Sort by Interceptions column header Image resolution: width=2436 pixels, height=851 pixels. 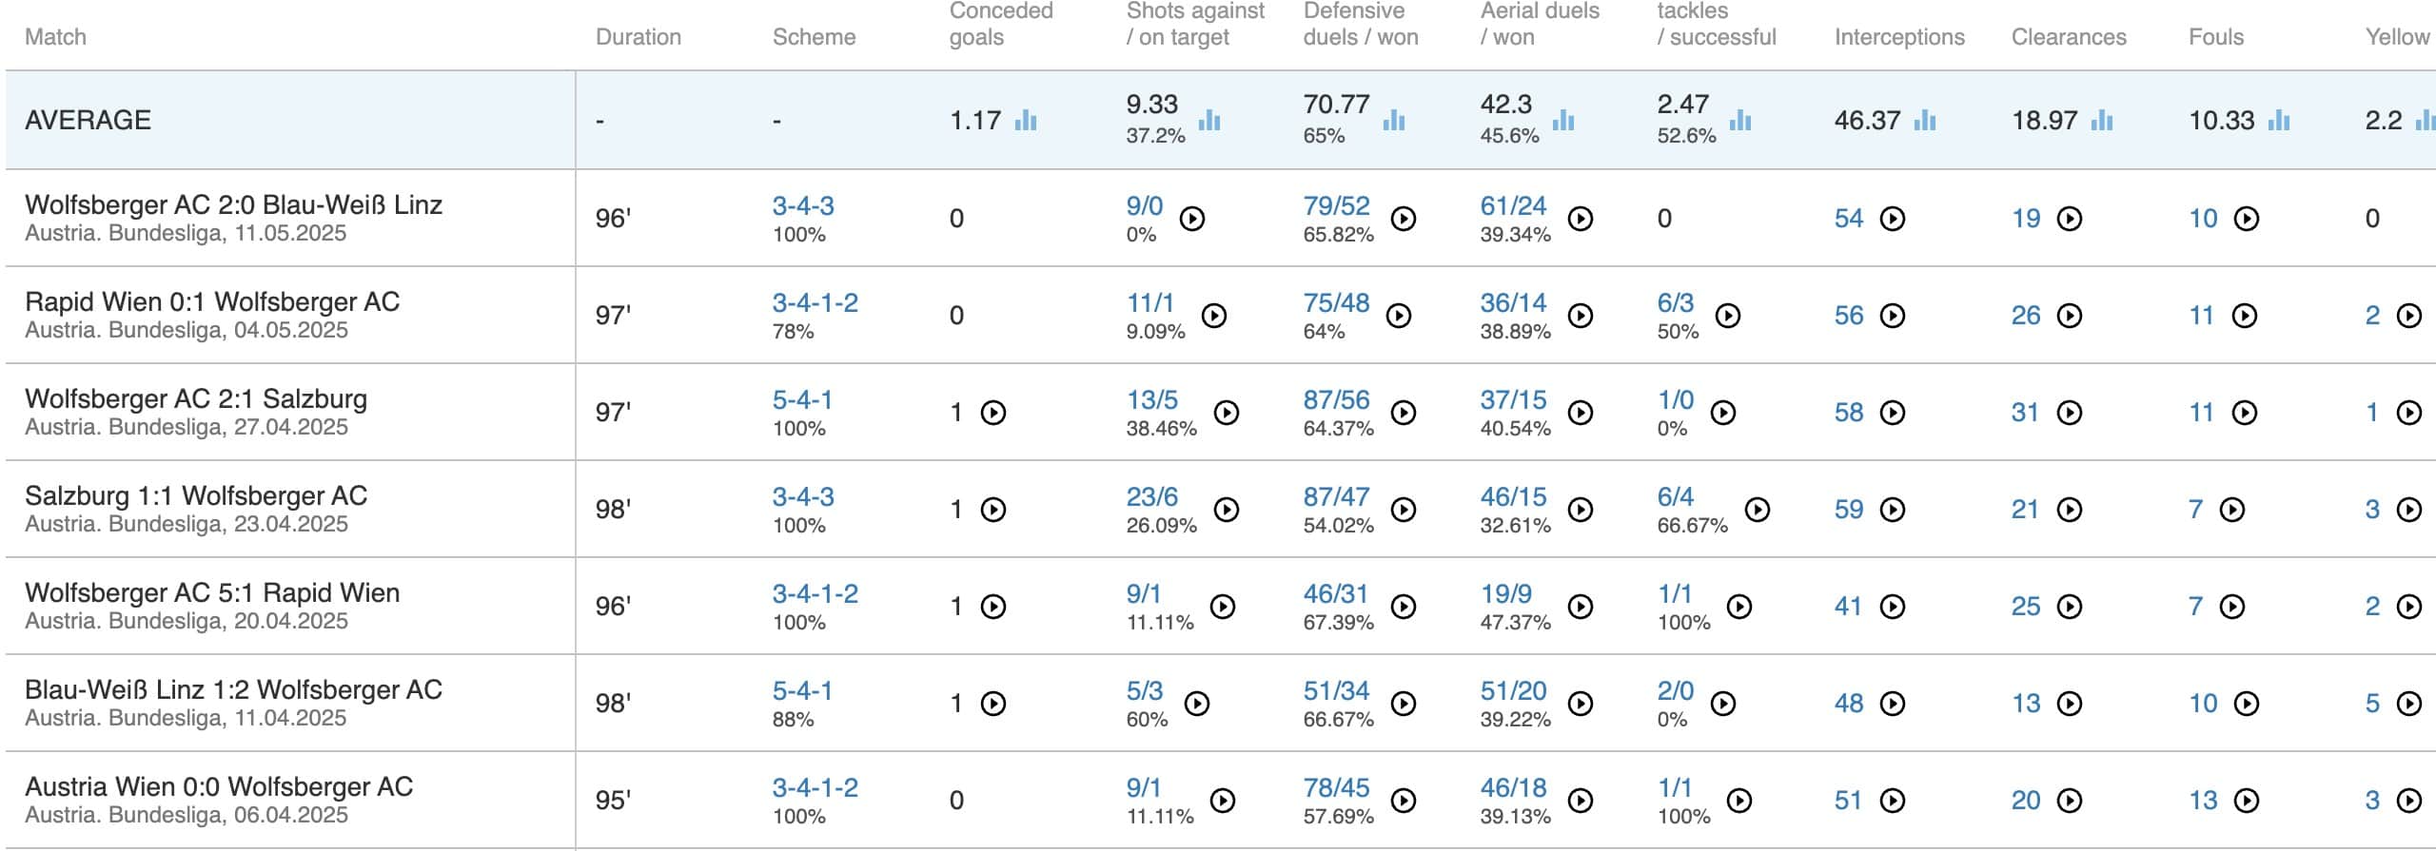tap(1899, 37)
